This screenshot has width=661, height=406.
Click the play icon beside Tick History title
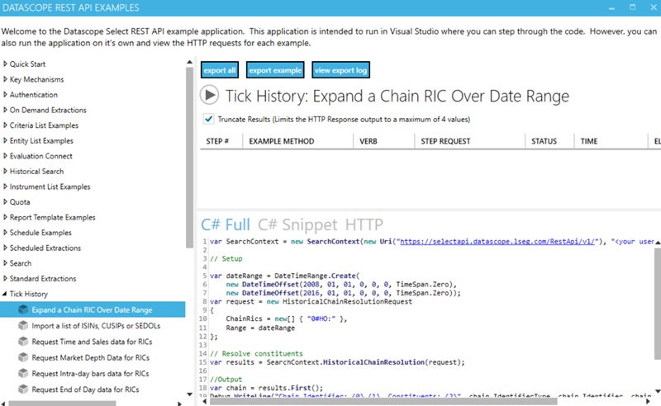[210, 96]
